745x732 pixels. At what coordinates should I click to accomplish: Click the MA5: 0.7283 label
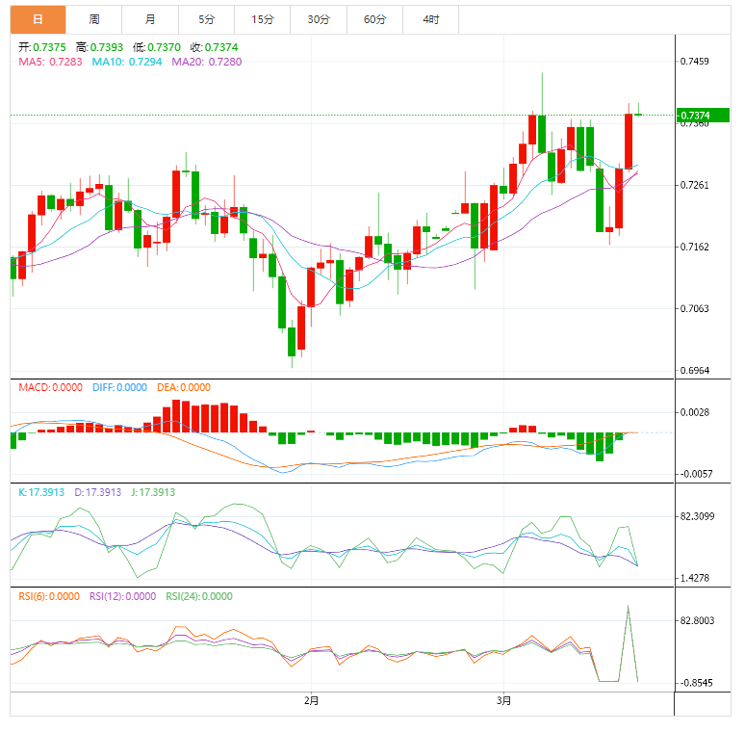point(50,62)
